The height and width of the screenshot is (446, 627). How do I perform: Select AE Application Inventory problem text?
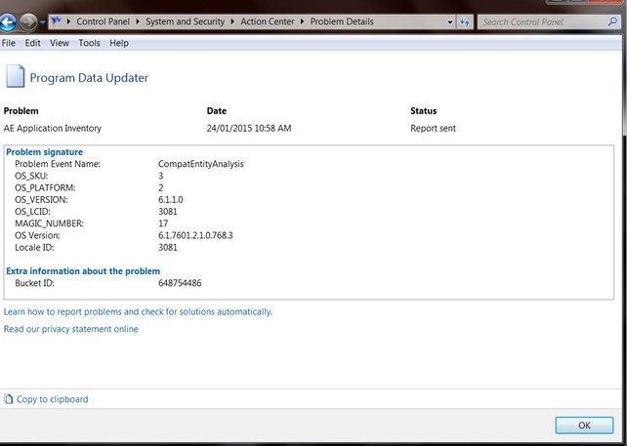click(53, 128)
